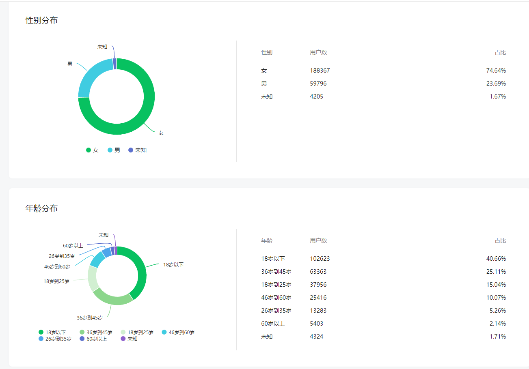This screenshot has height=369, width=529.
Task: Select the 18岁到25岁 row label in age table
Action: 276,285
